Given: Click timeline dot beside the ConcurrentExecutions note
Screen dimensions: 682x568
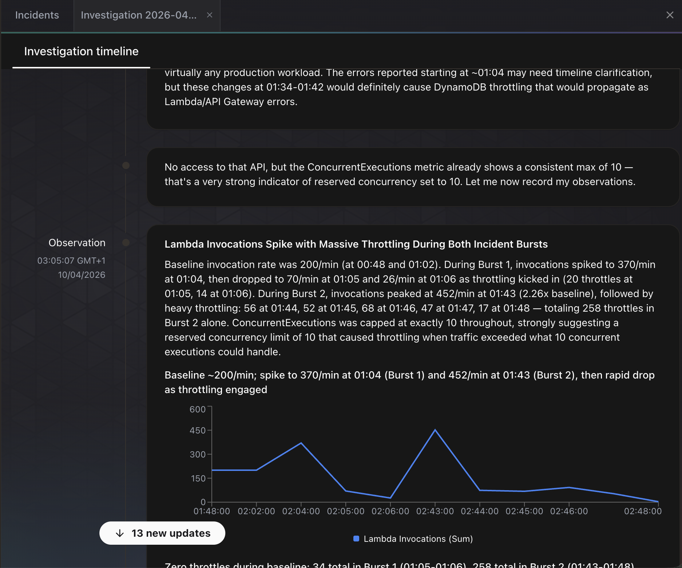Looking at the screenshot, I should click(x=126, y=165).
